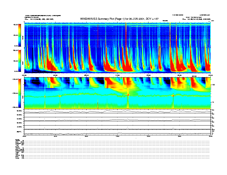Click the 20:00 tick label below RAD1 panel
Viewport: 227px width, 175px height.
[179, 75]
